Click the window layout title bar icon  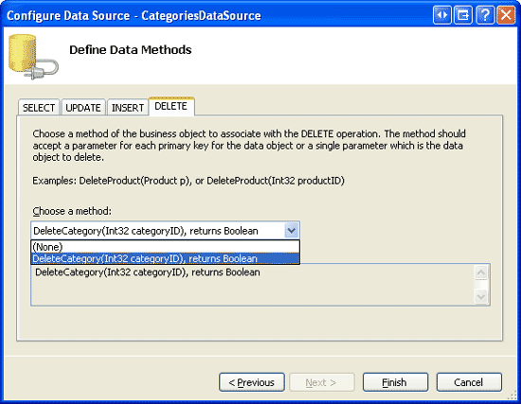point(463,15)
